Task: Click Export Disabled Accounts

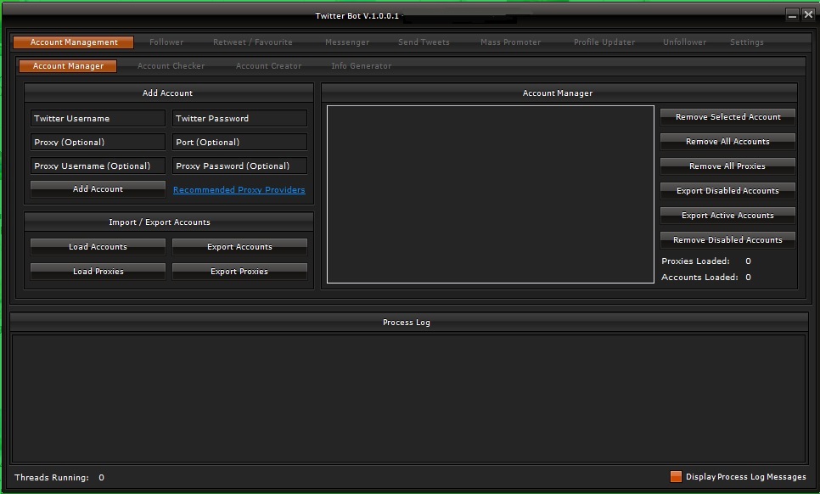Action: pos(727,191)
